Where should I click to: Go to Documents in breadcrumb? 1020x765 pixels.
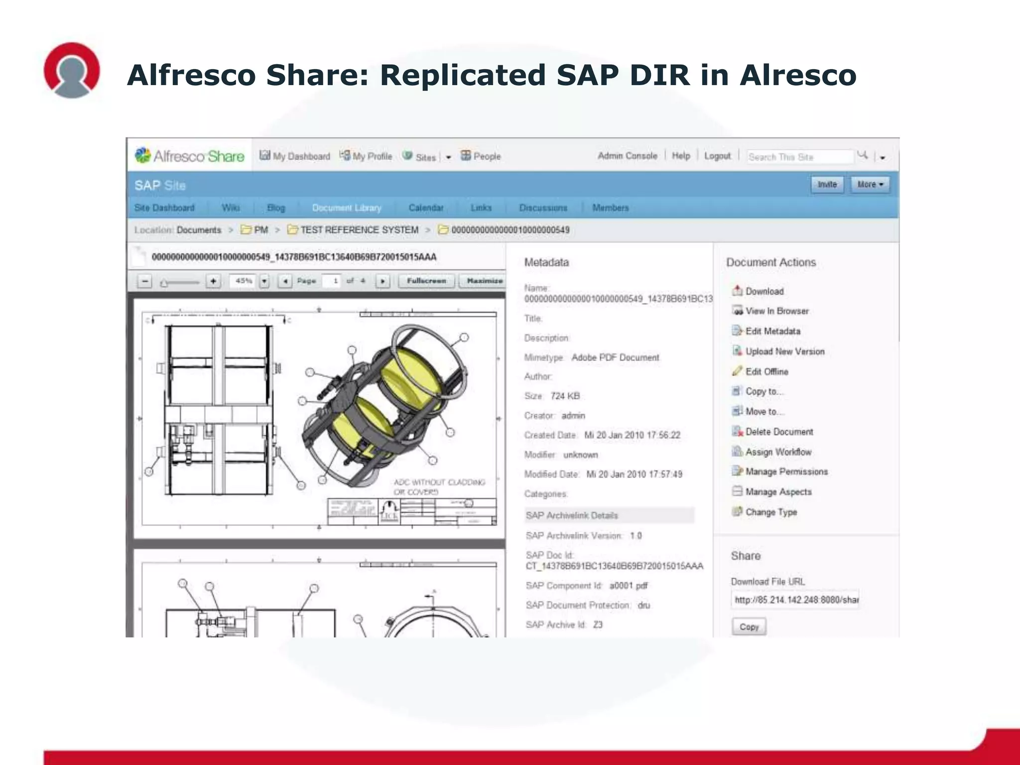coord(199,230)
